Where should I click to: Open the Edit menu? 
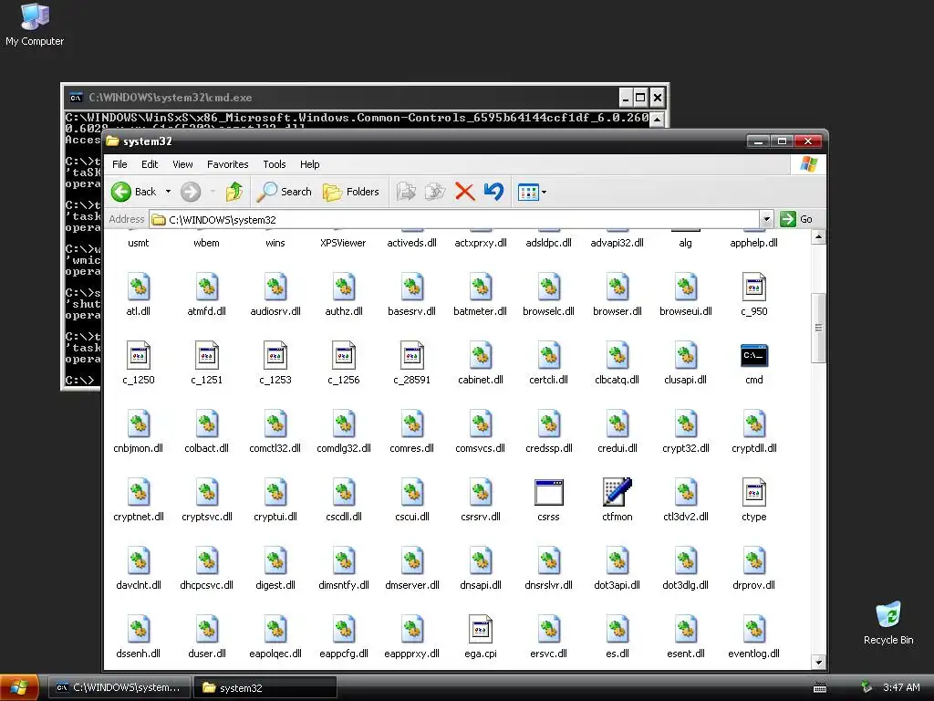coord(150,164)
